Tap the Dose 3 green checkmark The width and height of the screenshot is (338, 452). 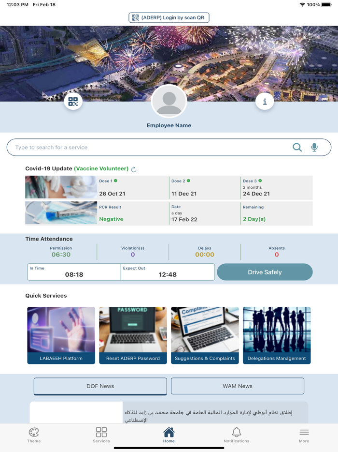coord(260,181)
